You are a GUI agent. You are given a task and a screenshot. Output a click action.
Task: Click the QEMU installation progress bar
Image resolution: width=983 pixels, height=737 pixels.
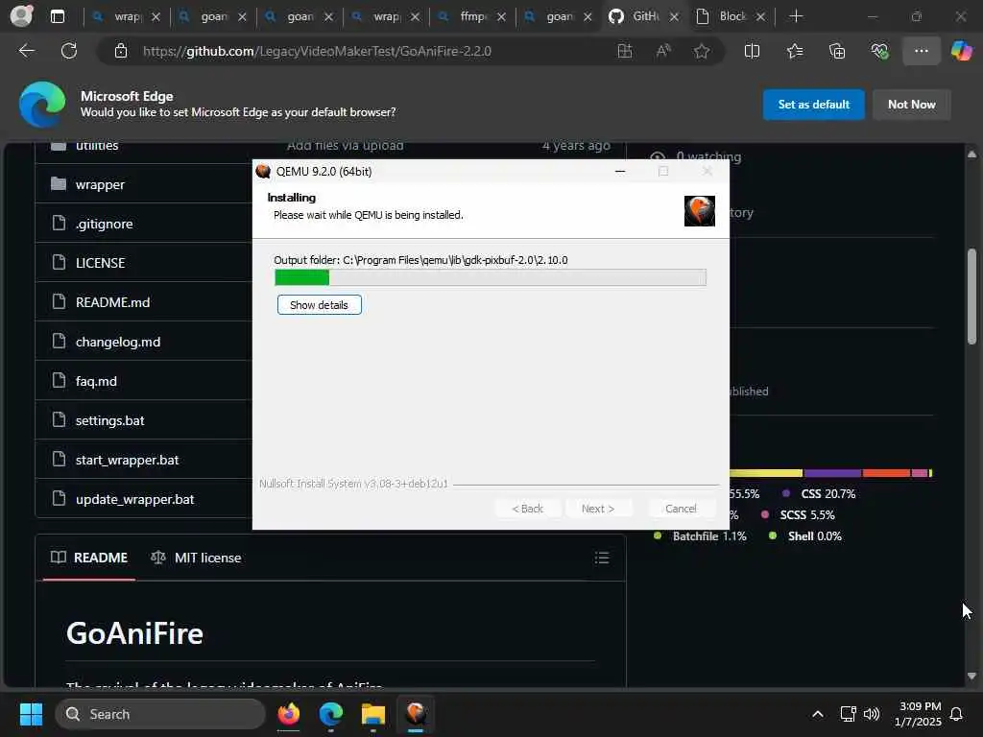click(x=491, y=277)
